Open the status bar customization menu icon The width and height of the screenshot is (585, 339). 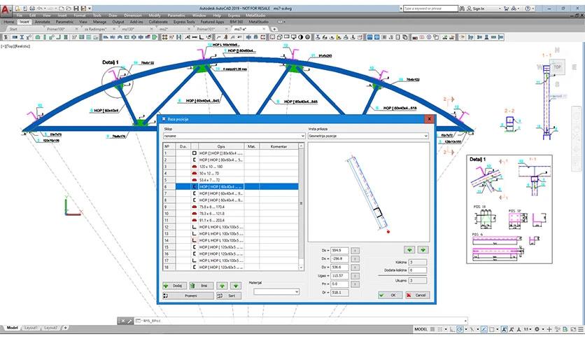pos(581,329)
